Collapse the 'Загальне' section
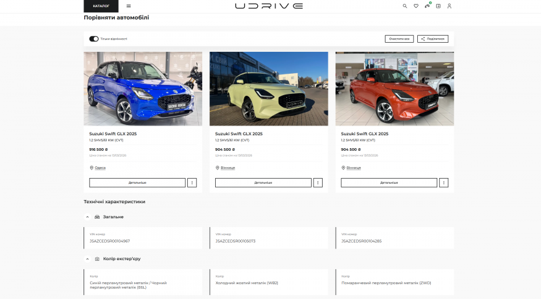541x299 pixels. 87,217
